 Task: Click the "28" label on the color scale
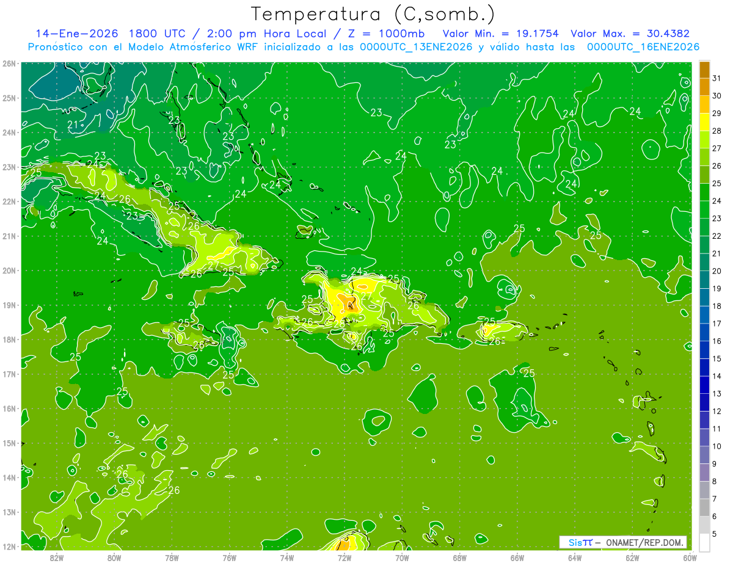point(717,131)
